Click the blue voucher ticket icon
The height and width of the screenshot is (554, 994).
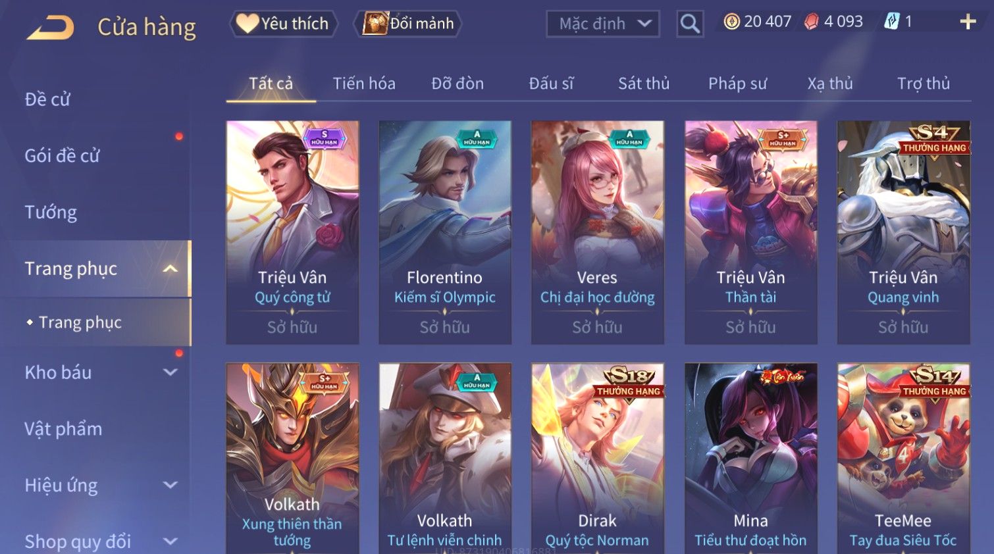[x=891, y=22]
